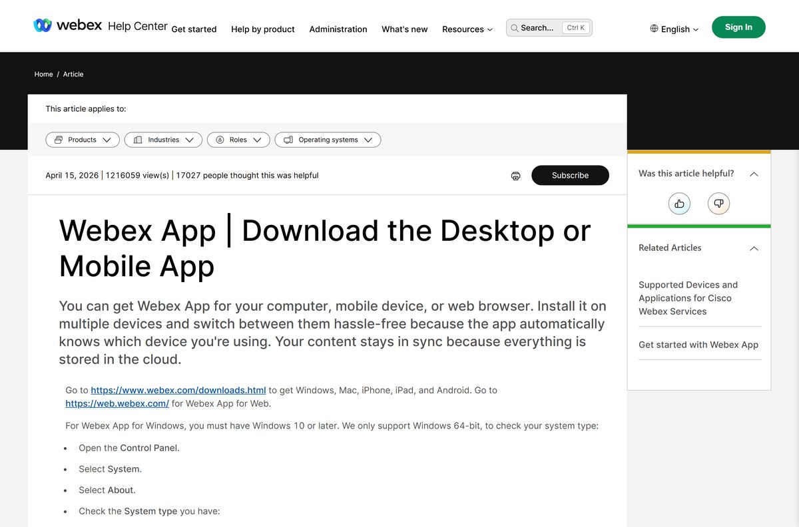Click the 'Select About' list item
The image size is (799, 527).
point(107,490)
